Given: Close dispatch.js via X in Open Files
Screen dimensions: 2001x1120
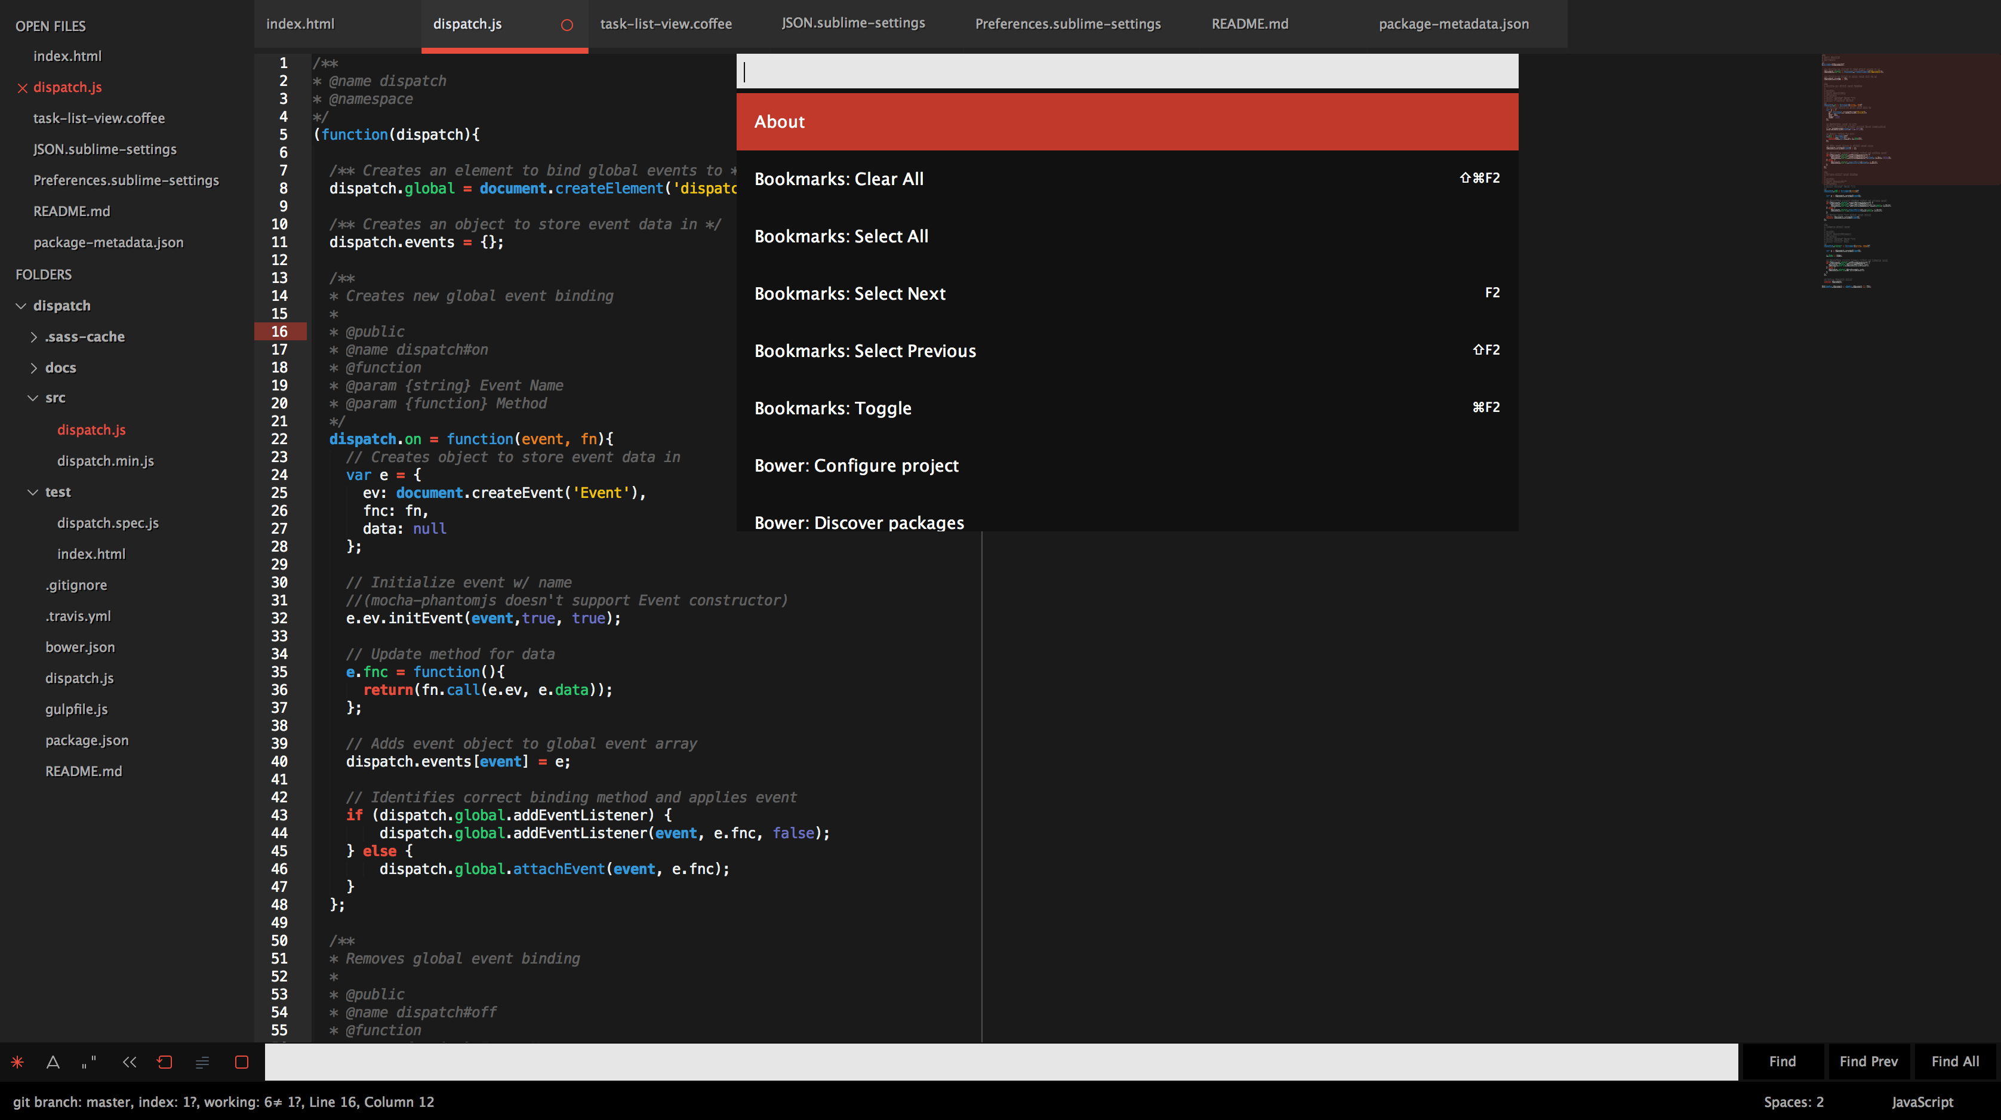Looking at the screenshot, I should pos(23,88).
